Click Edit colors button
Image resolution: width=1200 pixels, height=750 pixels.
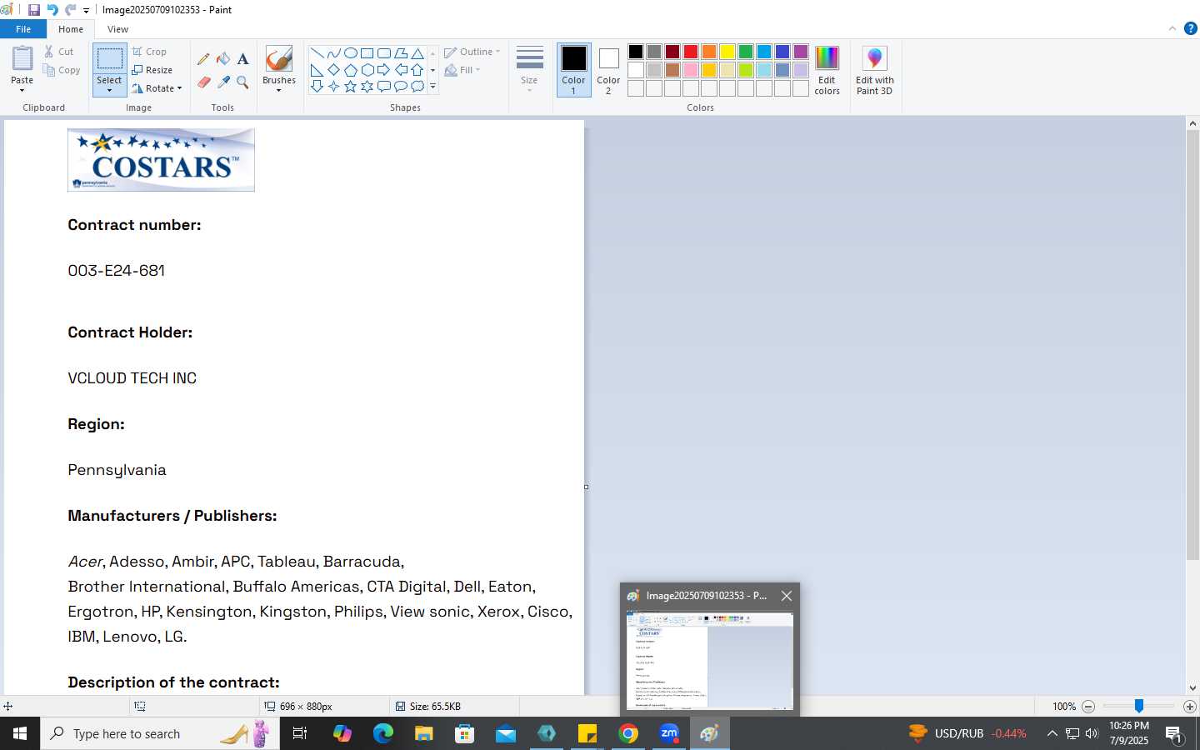pyautogui.click(x=827, y=70)
